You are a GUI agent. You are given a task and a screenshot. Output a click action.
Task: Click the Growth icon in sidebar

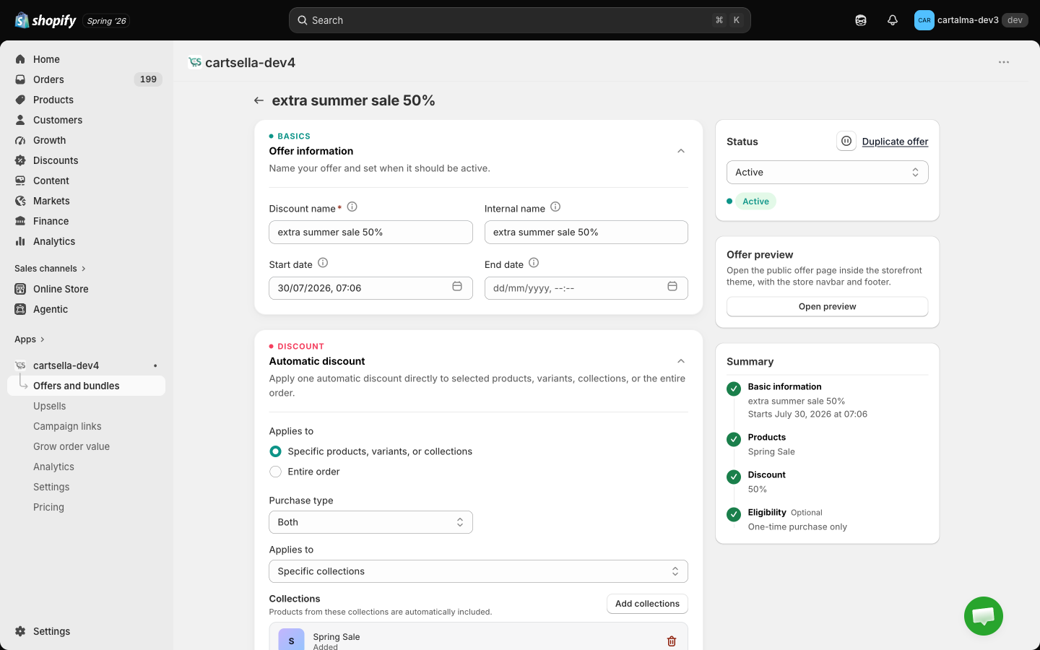coord(20,140)
